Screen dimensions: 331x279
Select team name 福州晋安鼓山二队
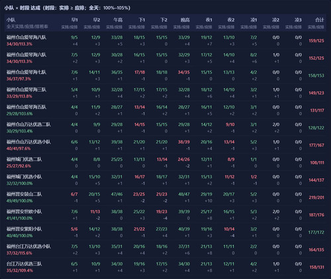(x=24, y=194)
